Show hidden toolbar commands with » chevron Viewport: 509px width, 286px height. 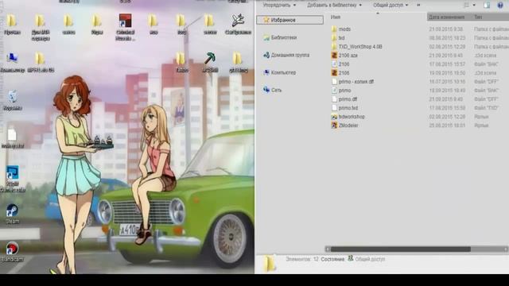tap(418, 5)
